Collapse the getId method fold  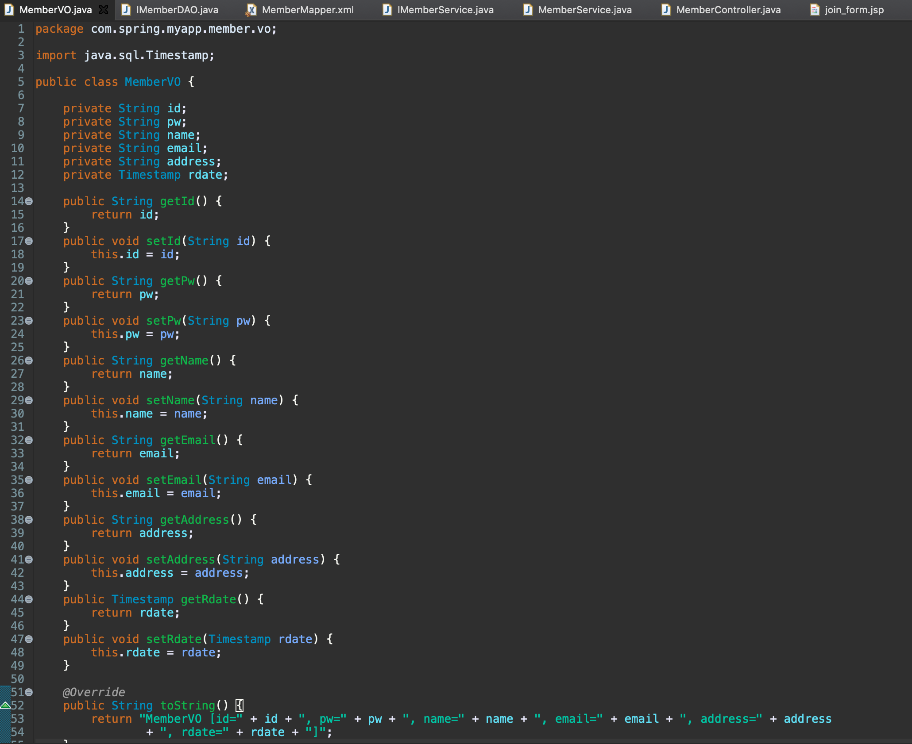point(29,201)
